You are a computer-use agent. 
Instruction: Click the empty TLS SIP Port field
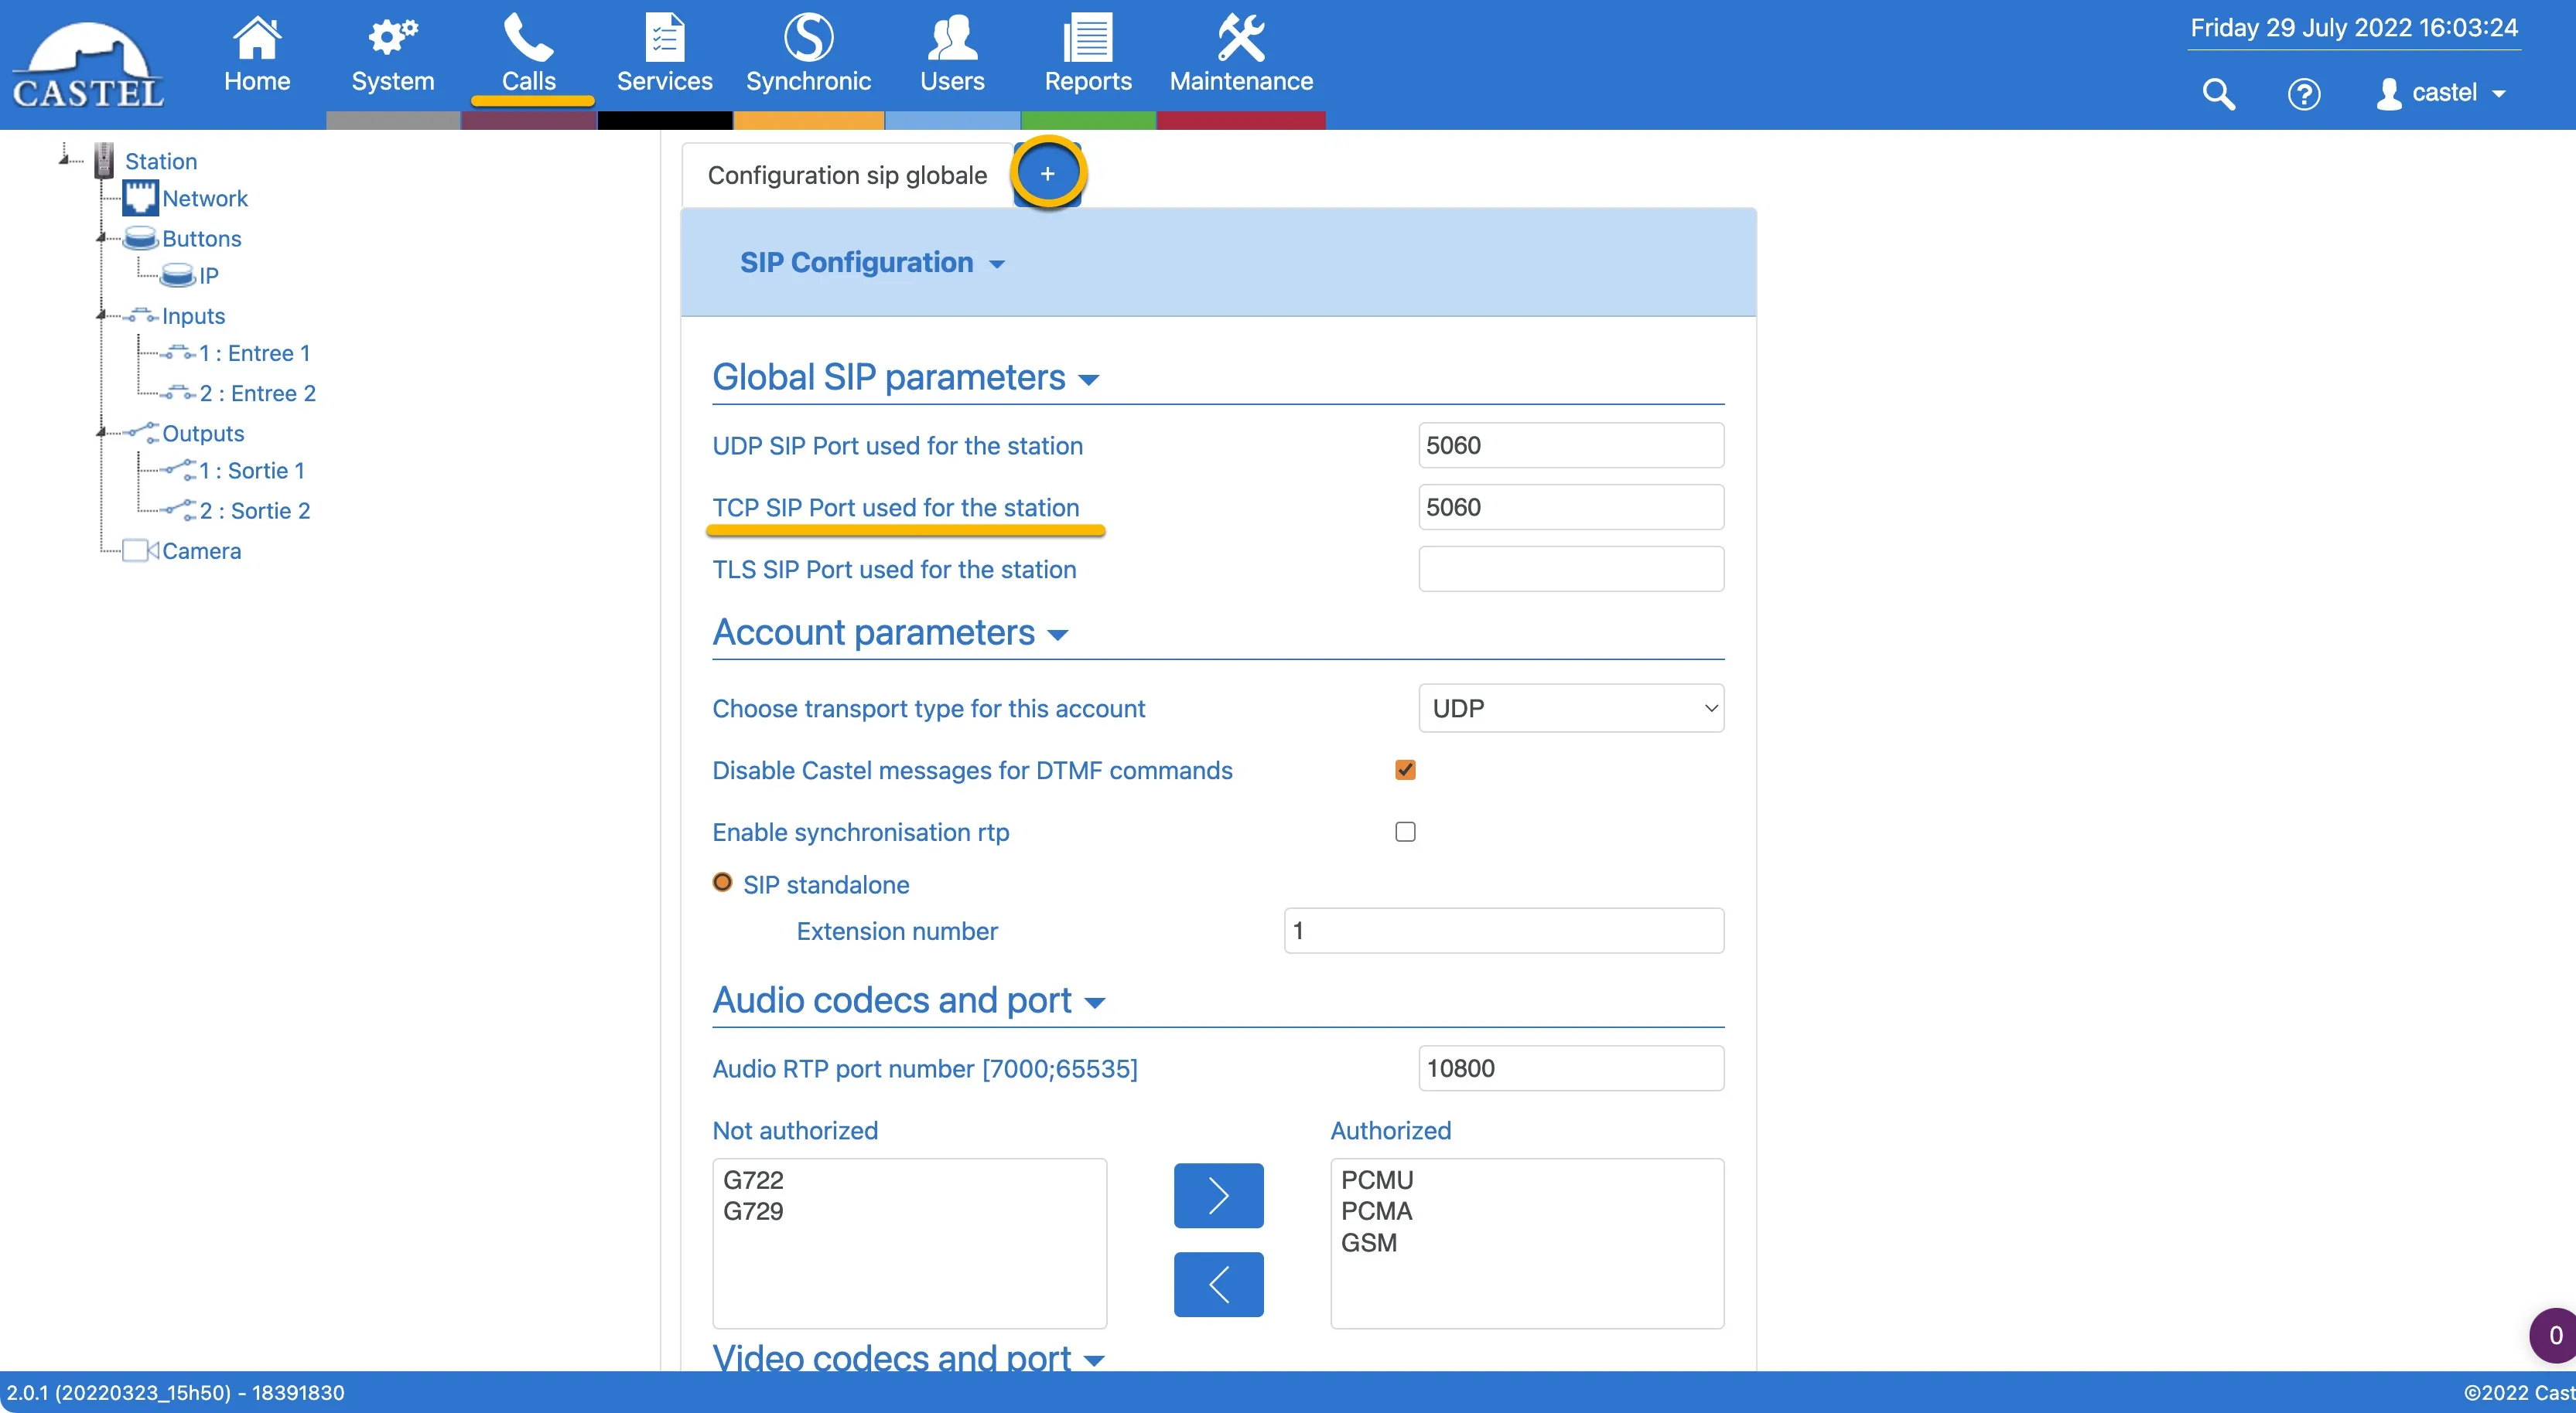click(1570, 569)
